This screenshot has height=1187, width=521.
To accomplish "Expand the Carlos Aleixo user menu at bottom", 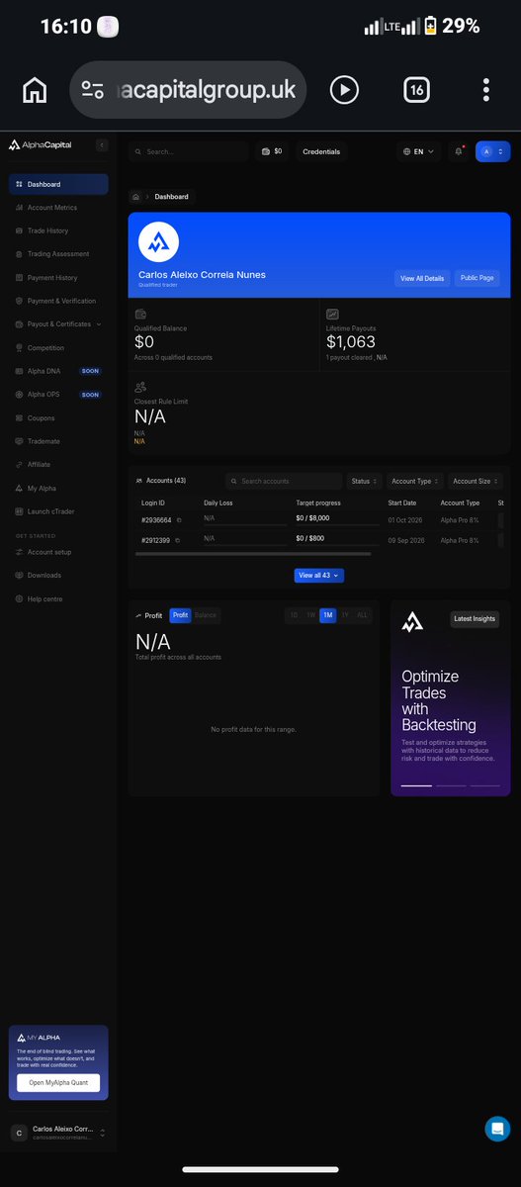I will [58, 1133].
